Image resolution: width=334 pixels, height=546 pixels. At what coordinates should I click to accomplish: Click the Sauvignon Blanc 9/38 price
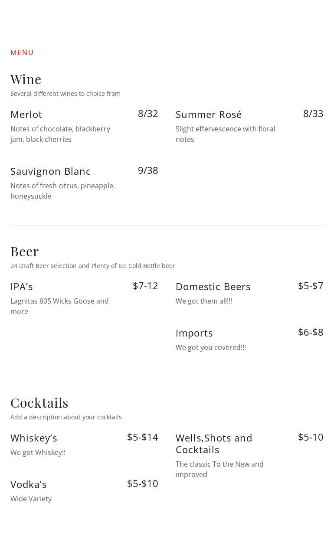pyautogui.click(x=148, y=170)
